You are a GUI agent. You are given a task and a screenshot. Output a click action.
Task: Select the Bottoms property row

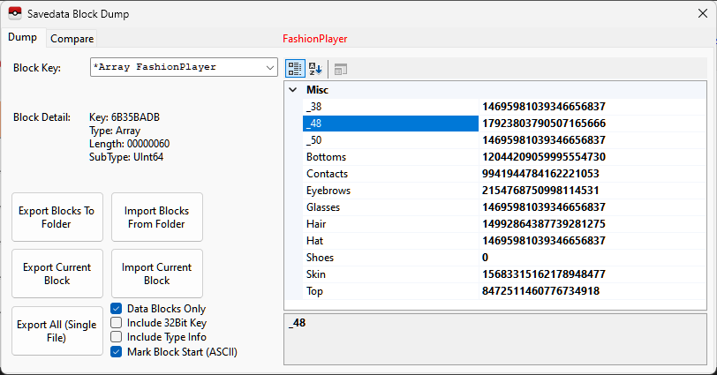(504, 157)
